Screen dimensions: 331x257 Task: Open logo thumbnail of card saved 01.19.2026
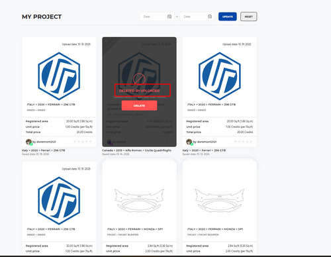tap(59, 76)
